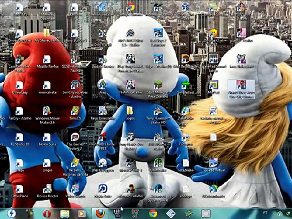Select The Games Factory 2 icon
Viewport: 292px width, 219px height.
(75, 141)
